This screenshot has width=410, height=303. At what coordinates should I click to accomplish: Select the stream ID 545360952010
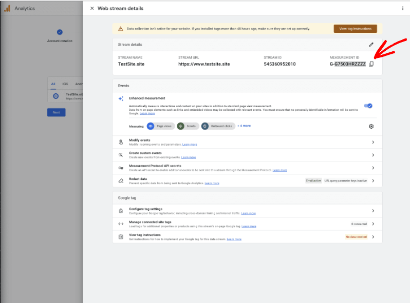click(279, 64)
